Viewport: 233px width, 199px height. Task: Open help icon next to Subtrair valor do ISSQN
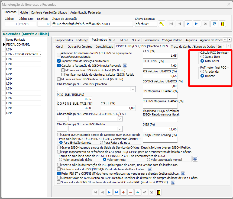(150, 169)
